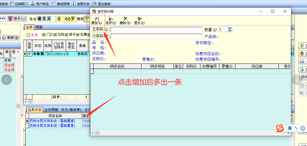Viewport: 307px width, 146px height.
Task: Click scroll up arrow in 就诊医生 list
Action: pyautogui.click(x=18, y=52)
